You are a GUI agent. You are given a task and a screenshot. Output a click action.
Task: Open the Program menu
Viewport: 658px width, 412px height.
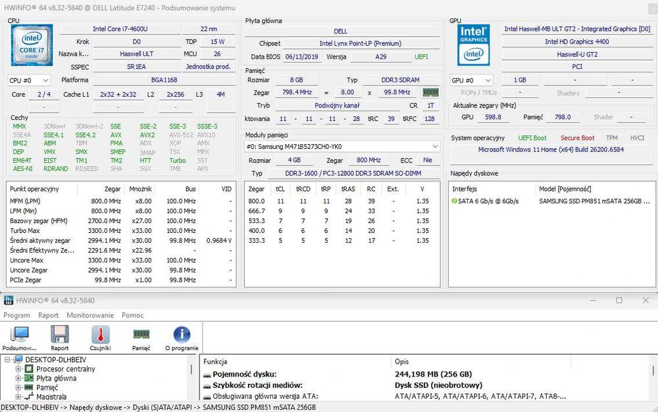click(17, 315)
